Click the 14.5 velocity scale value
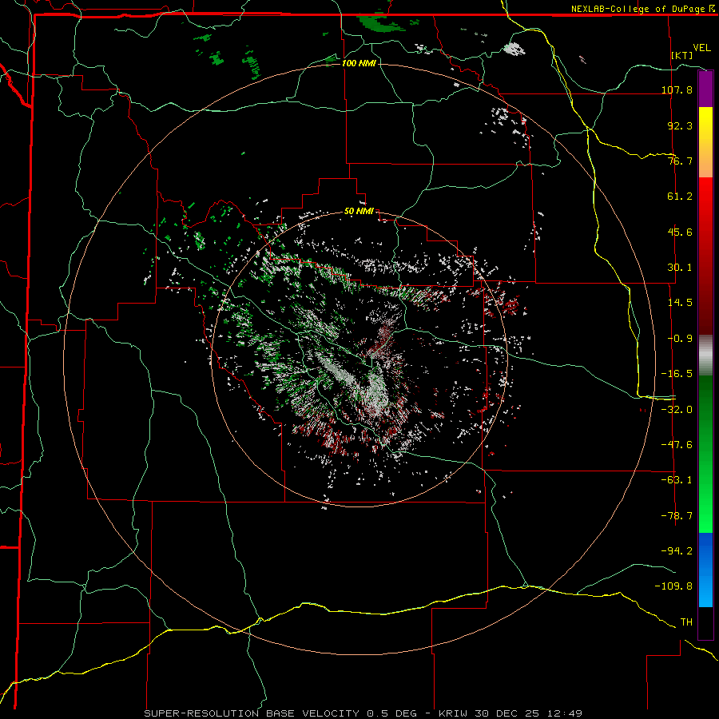Viewport: 719px width, 719px height. (x=680, y=303)
